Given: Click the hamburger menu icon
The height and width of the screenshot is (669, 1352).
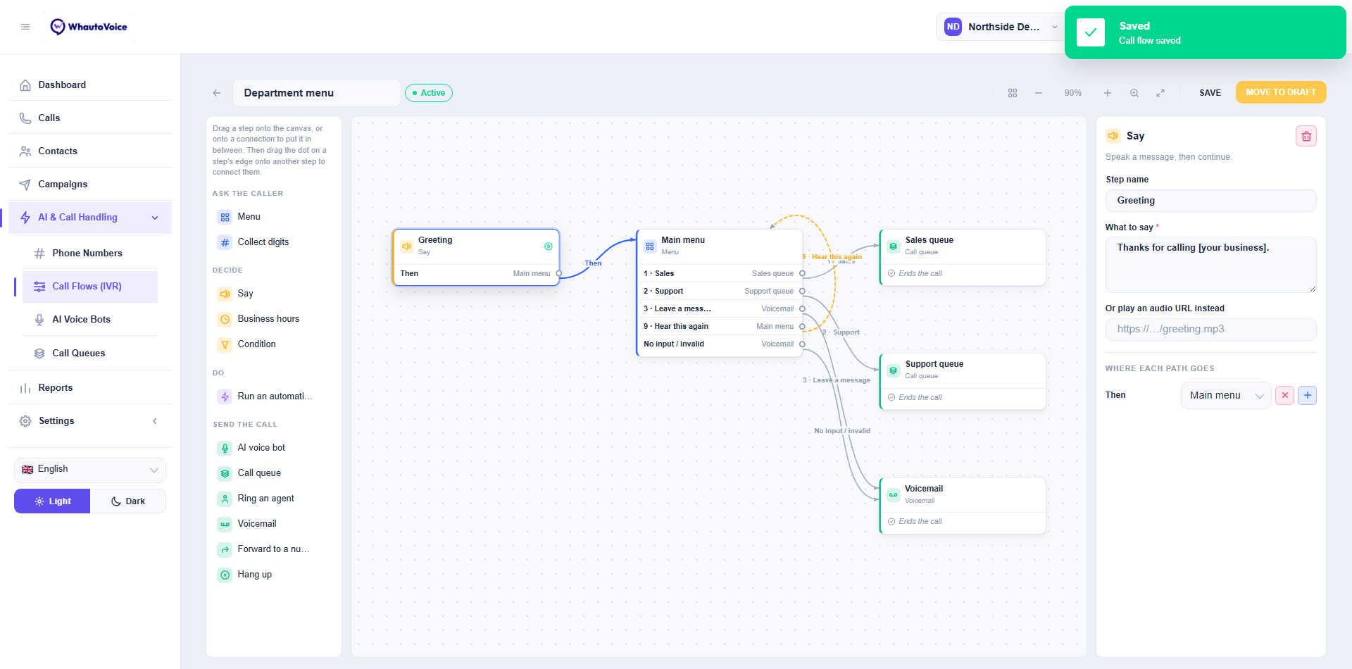Looking at the screenshot, I should tap(25, 27).
